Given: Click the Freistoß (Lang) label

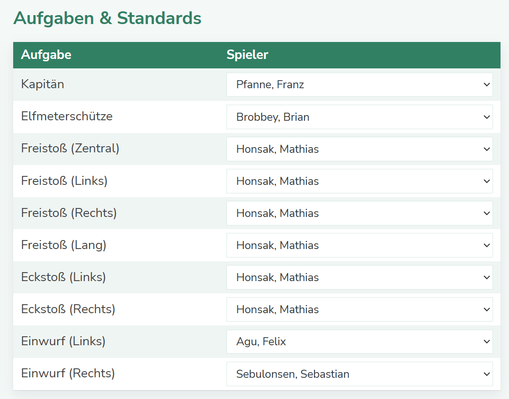Looking at the screenshot, I should [x=64, y=245].
